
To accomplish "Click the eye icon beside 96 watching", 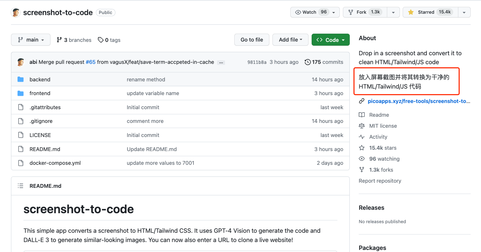I will tap(361, 159).
